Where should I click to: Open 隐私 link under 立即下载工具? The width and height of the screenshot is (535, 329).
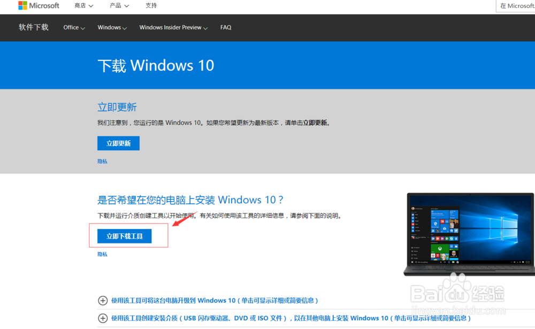point(102,254)
